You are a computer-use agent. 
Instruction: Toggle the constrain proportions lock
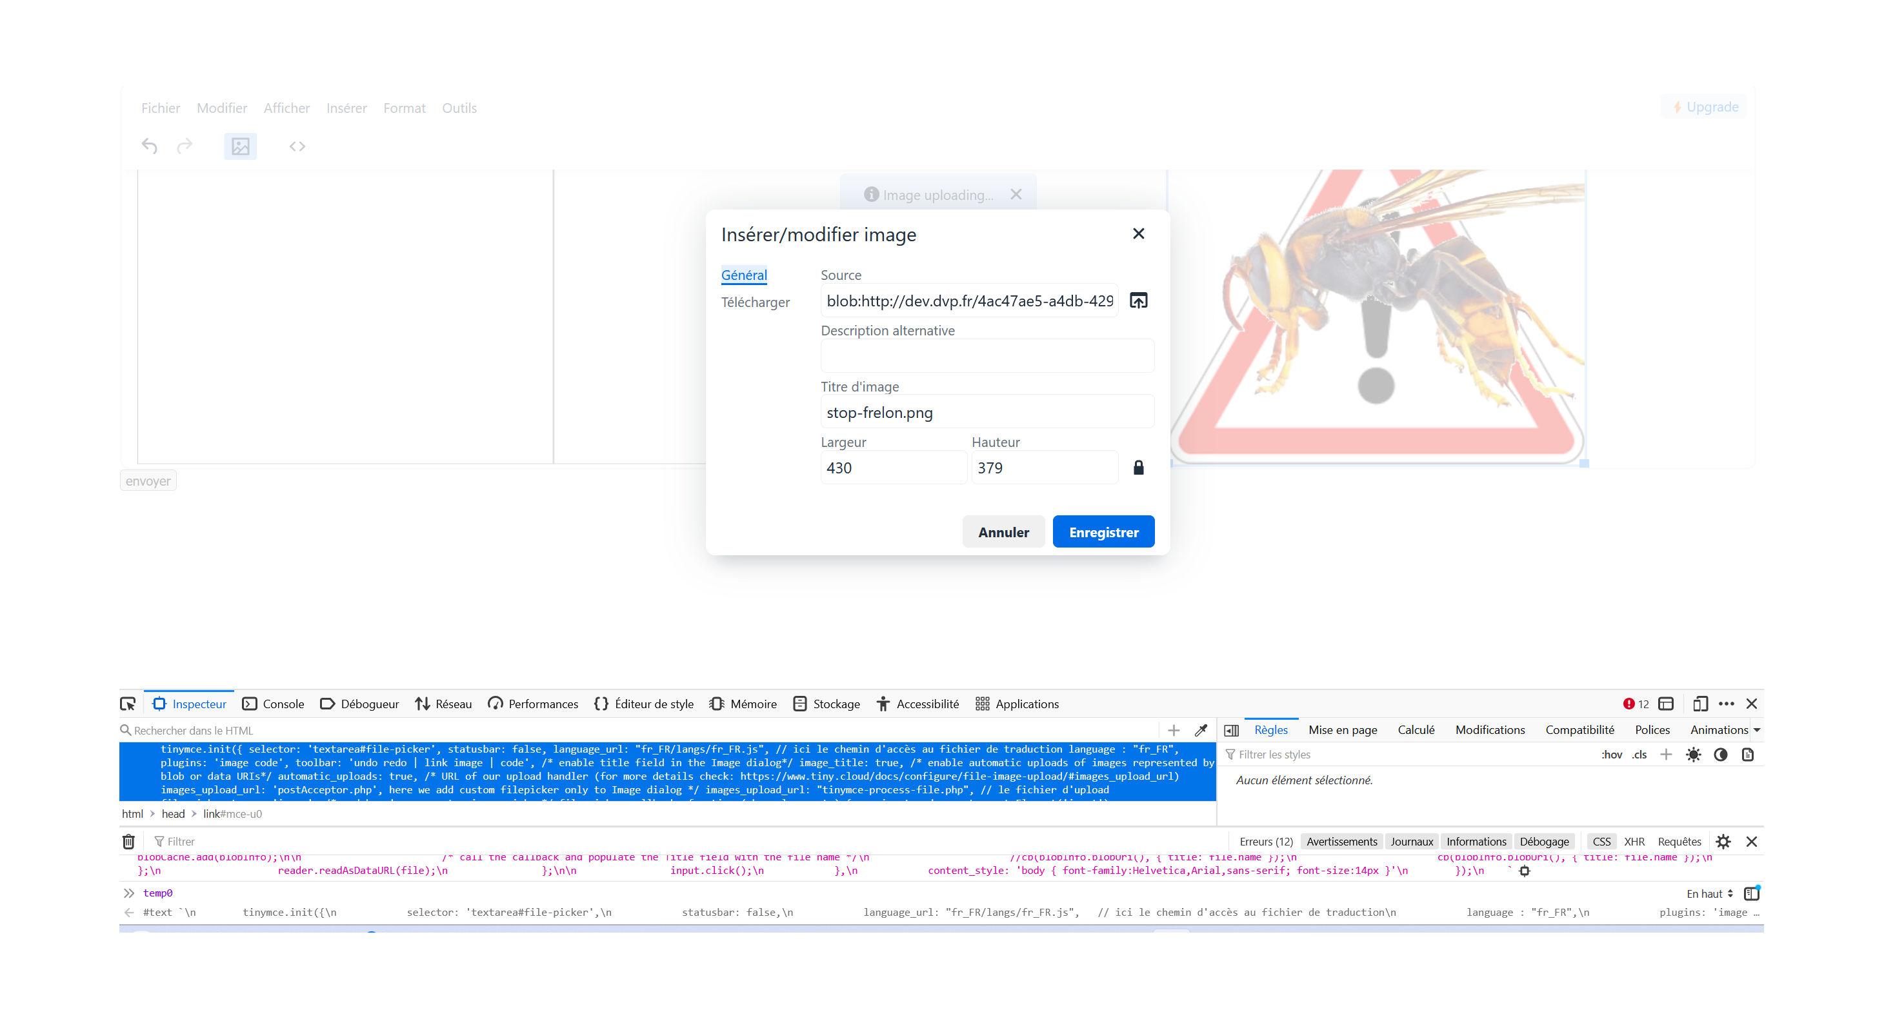1138,468
